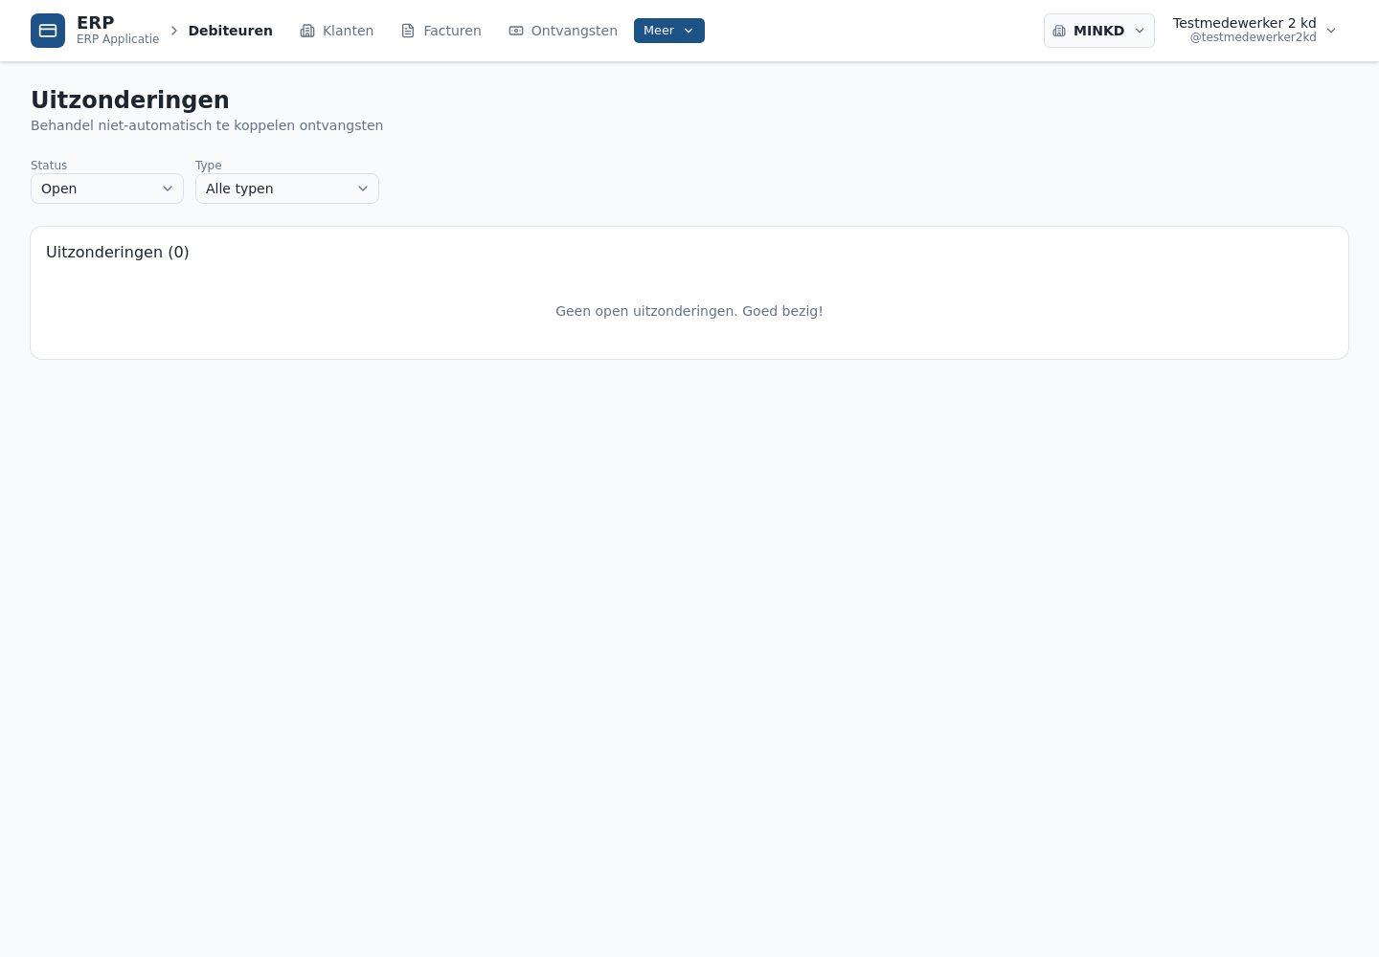Click the ERP application logo icon

(48, 31)
